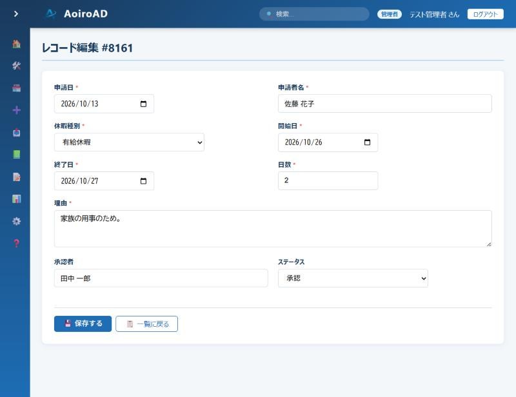516x397 pixels.
Task: Focus the 検索 search field
Action: [x=314, y=14]
